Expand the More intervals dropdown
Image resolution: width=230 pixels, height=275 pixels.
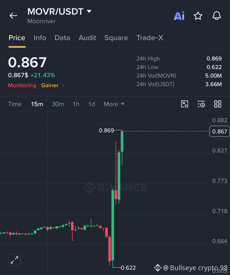pos(114,104)
